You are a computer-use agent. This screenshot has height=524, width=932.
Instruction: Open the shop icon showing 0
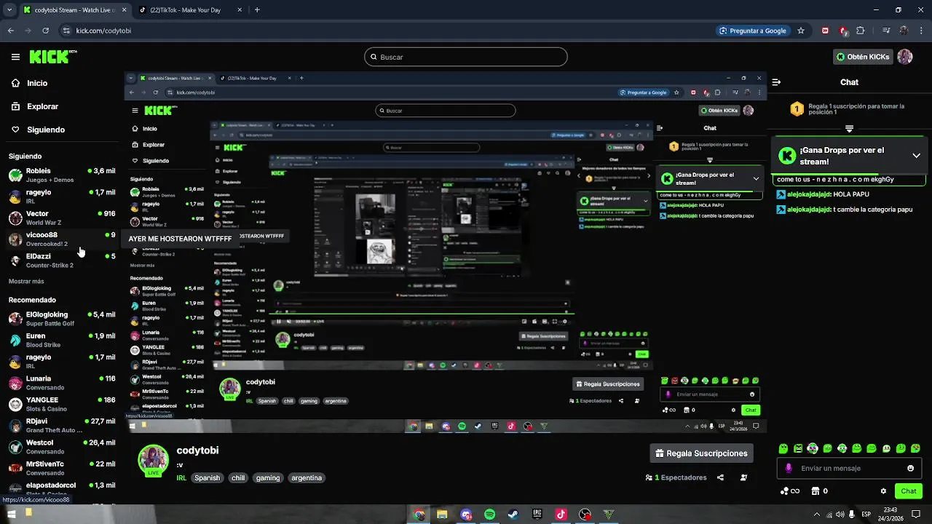pyautogui.click(x=820, y=491)
